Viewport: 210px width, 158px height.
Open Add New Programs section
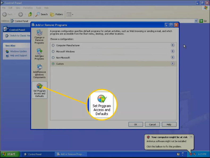click(39, 54)
